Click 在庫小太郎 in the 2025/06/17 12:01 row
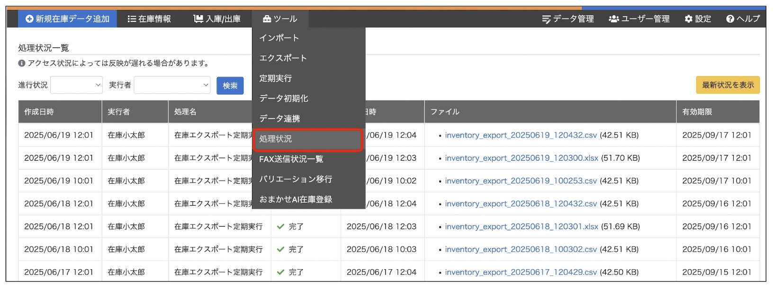 point(126,272)
